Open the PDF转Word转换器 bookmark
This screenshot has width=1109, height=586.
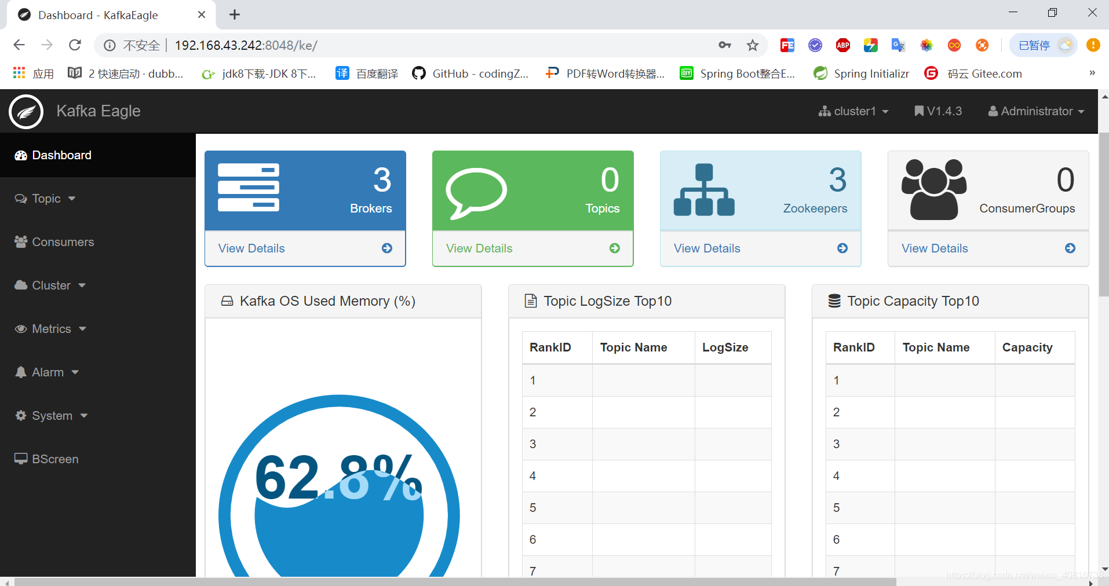605,74
